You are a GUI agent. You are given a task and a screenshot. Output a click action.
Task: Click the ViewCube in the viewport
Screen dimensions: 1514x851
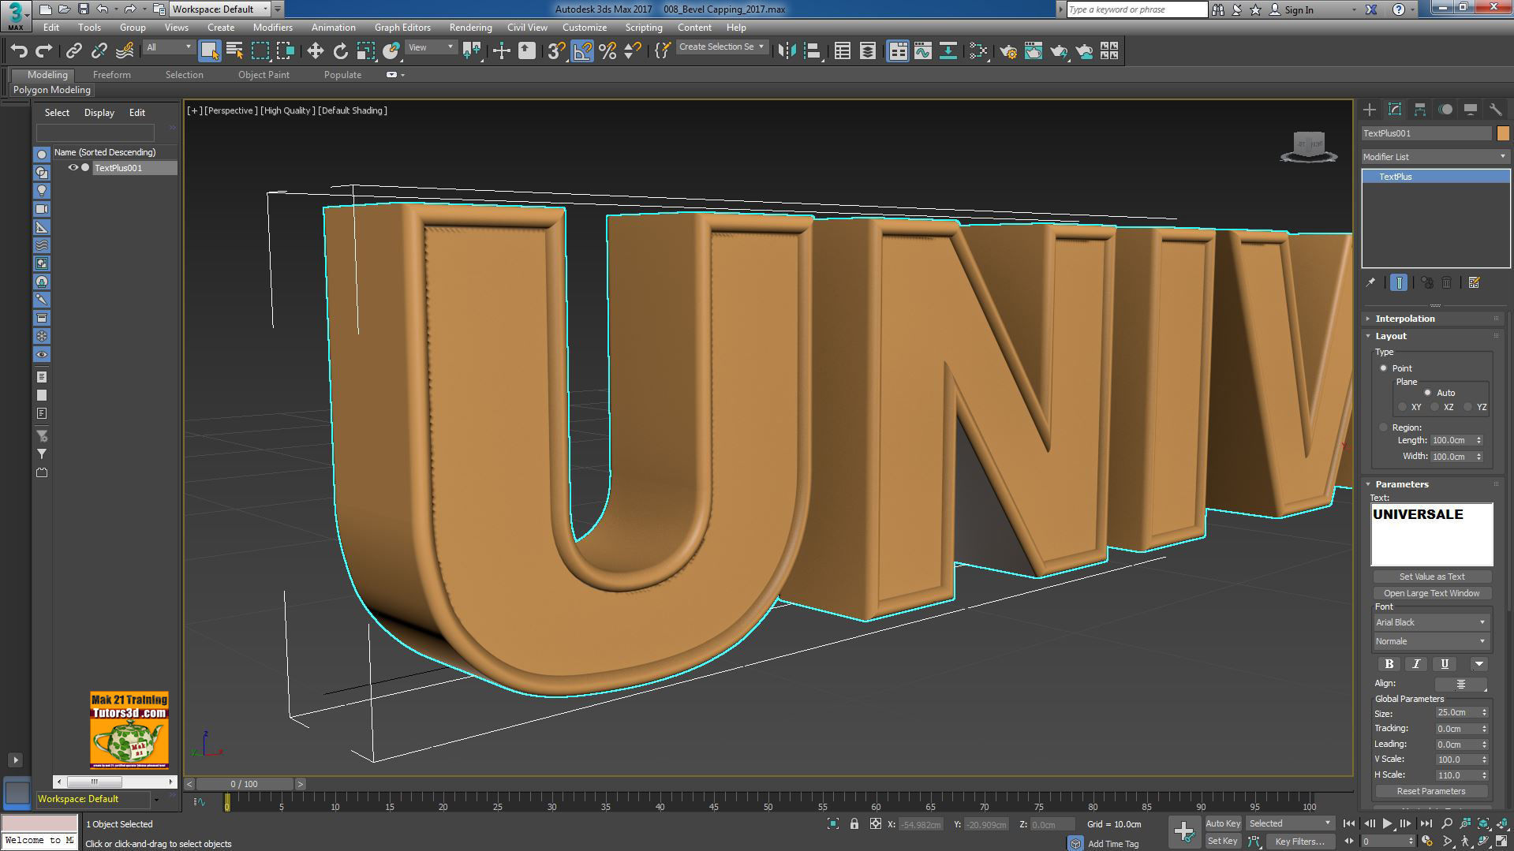[x=1309, y=146]
